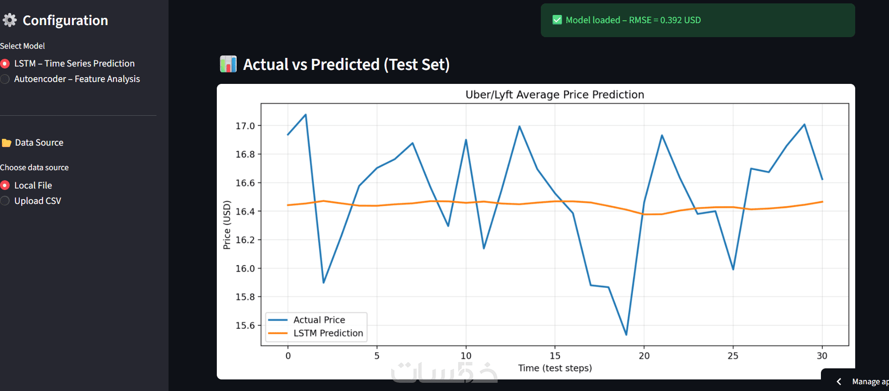Click the Time (test steps) x-axis label
Viewport: 889px width, 391px height.
pyautogui.click(x=554, y=368)
